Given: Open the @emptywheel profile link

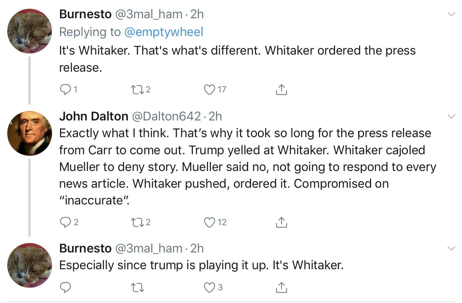Looking at the screenshot, I should coord(164,32).
